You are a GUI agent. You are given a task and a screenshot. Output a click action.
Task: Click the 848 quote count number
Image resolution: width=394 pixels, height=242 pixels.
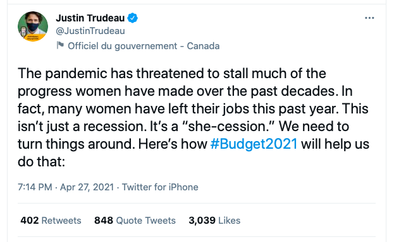[104, 221]
